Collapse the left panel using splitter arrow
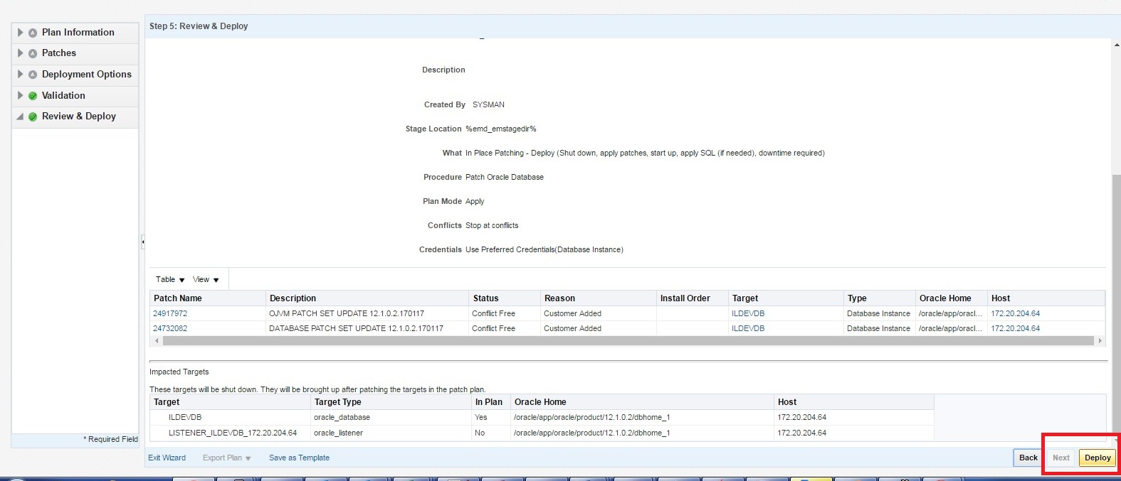The image size is (1121, 481). pos(142,242)
